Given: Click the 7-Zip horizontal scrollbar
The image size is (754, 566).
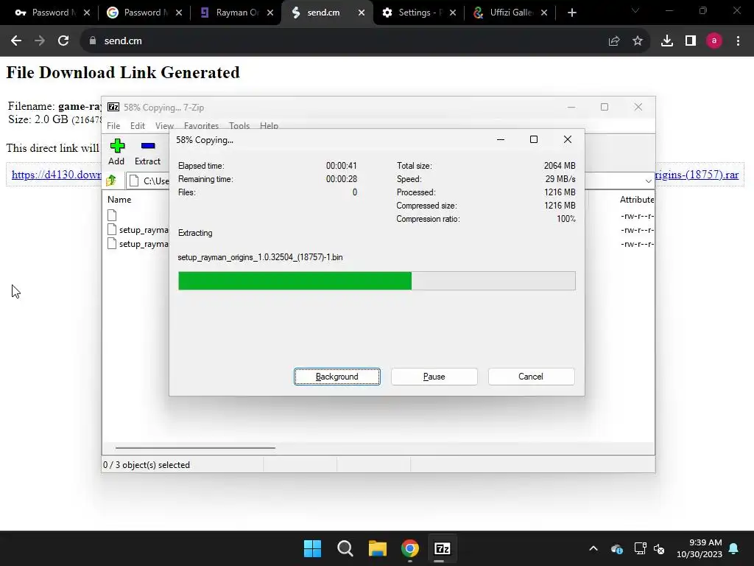Looking at the screenshot, I should click(195, 447).
